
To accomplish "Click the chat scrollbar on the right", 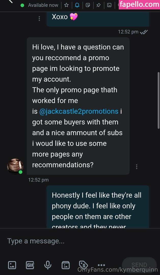I will tap(158, 101).
